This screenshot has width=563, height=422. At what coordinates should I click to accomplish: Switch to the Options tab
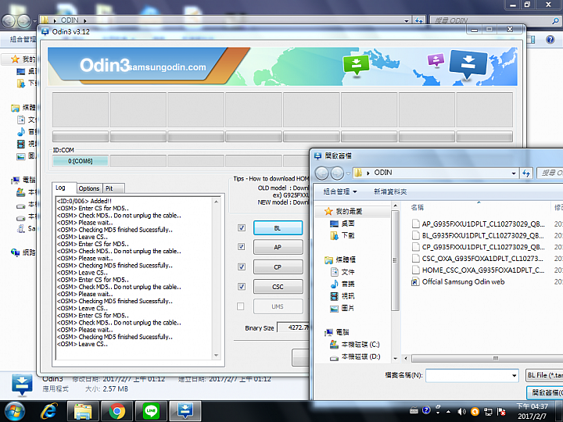[88, 188]
